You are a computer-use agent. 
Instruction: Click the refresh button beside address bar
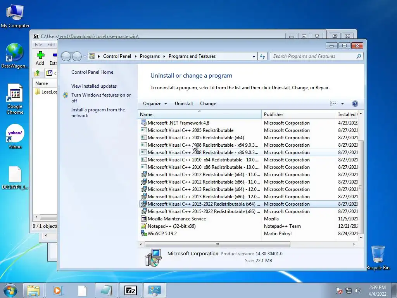262,56
